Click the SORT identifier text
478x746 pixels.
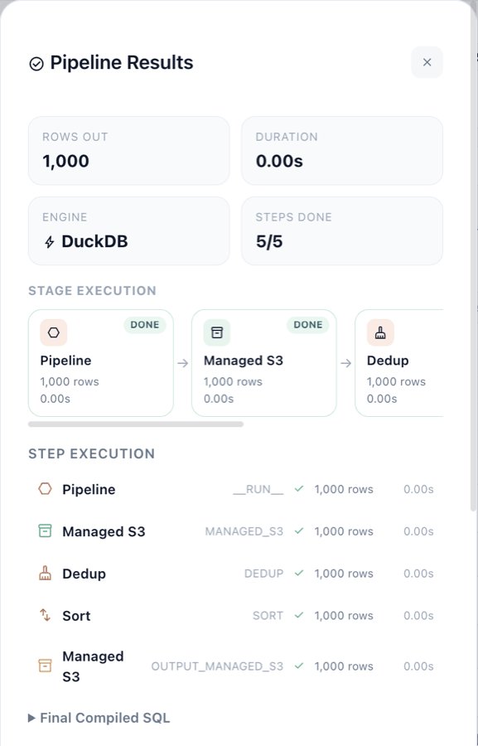(x=268, y=616)
